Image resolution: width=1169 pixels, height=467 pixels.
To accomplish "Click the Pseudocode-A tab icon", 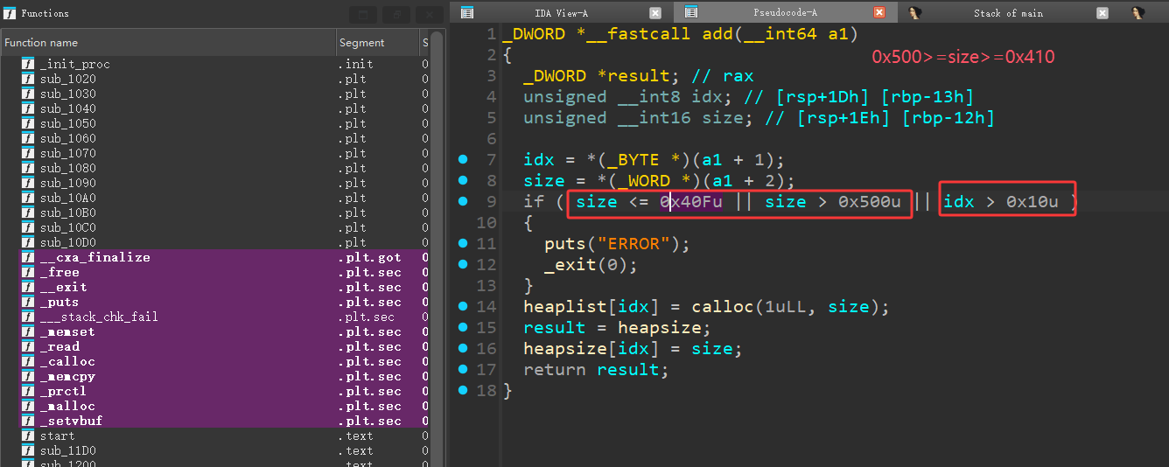I will pos(691,12).
